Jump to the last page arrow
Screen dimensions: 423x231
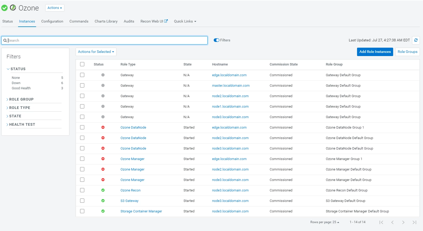pyautogui.click(x=414, y=222)
